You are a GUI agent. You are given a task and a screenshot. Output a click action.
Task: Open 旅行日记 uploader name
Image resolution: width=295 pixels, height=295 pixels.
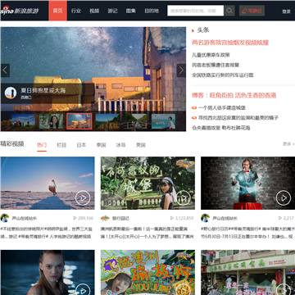120,219
